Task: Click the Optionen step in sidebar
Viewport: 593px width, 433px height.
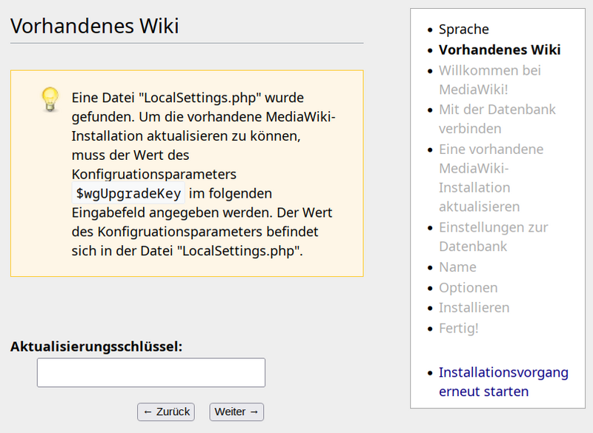Action: tap(468, 288)
